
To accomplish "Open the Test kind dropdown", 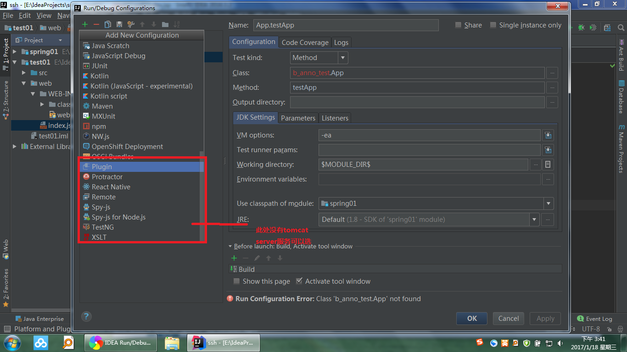I will pos(343,58).
